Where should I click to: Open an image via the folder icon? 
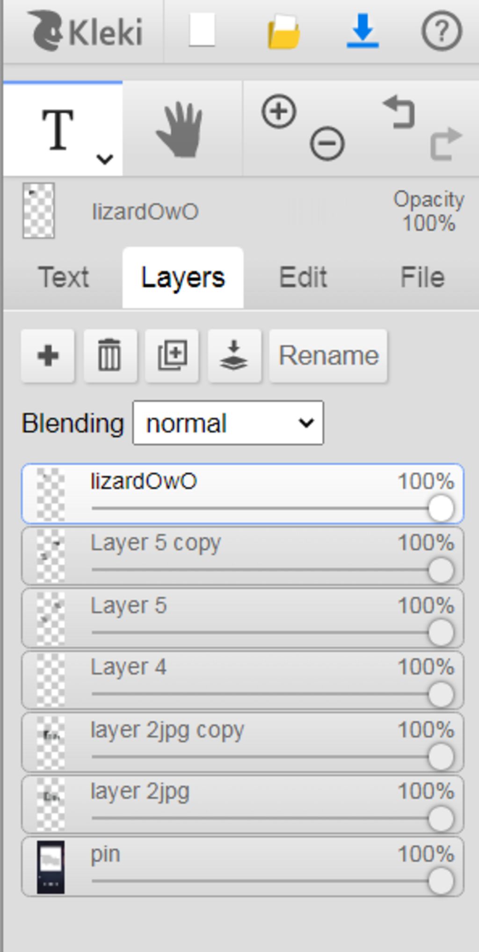283,31
